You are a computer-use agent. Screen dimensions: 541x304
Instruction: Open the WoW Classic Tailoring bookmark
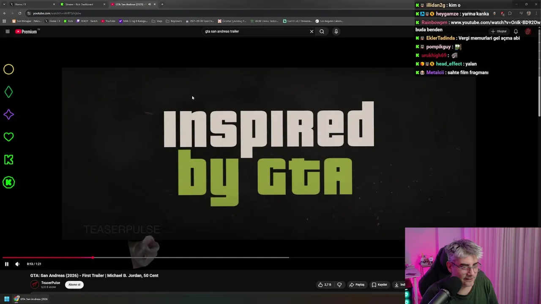[265, 21]
